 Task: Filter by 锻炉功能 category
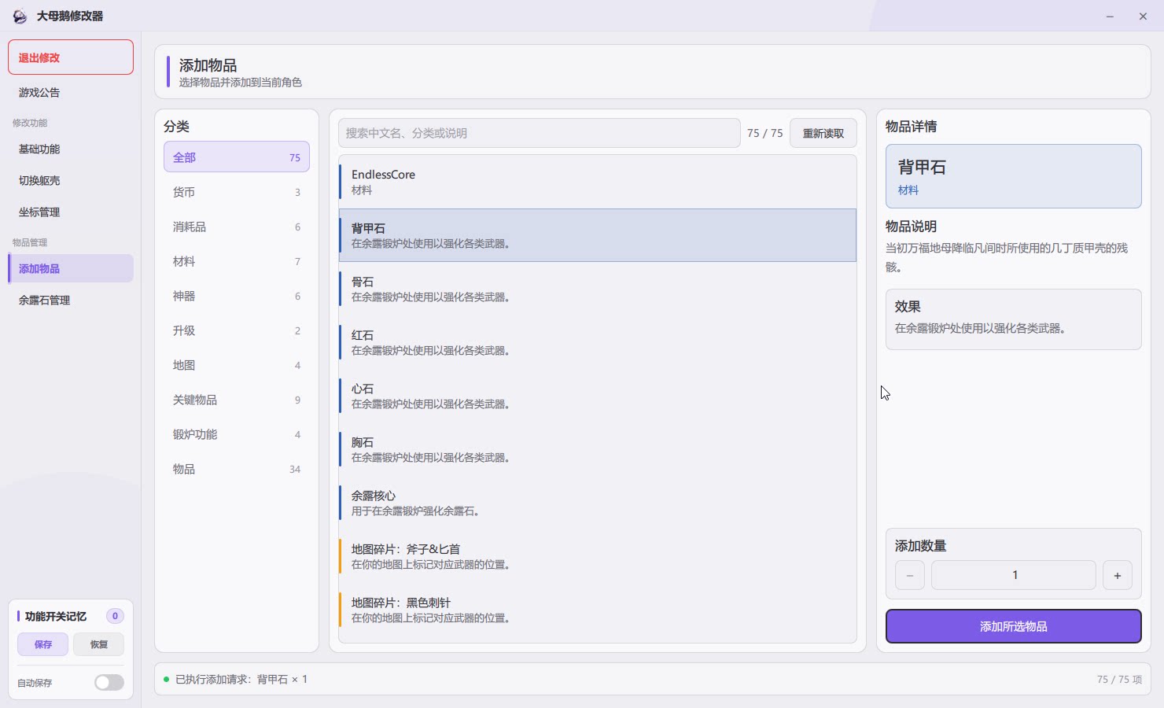(237, 434)
